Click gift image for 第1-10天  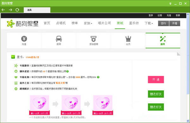point(40,103)
